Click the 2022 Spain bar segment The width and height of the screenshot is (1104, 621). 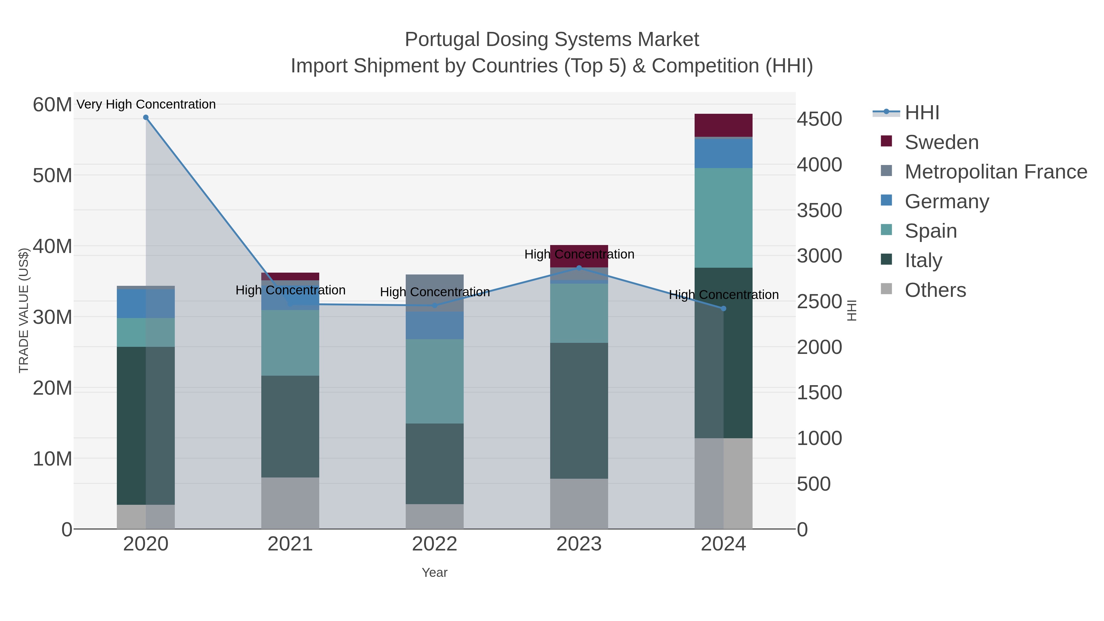[435, 381]
